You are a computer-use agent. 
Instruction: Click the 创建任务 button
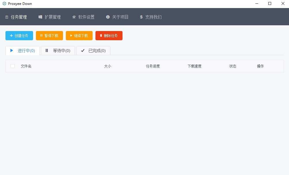tap(19, 36)
